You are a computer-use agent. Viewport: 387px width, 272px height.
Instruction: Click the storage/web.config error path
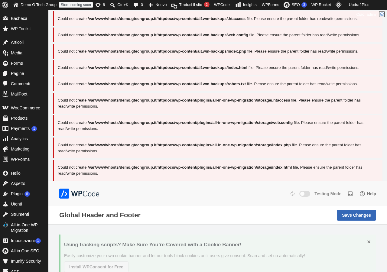(190, 122)
